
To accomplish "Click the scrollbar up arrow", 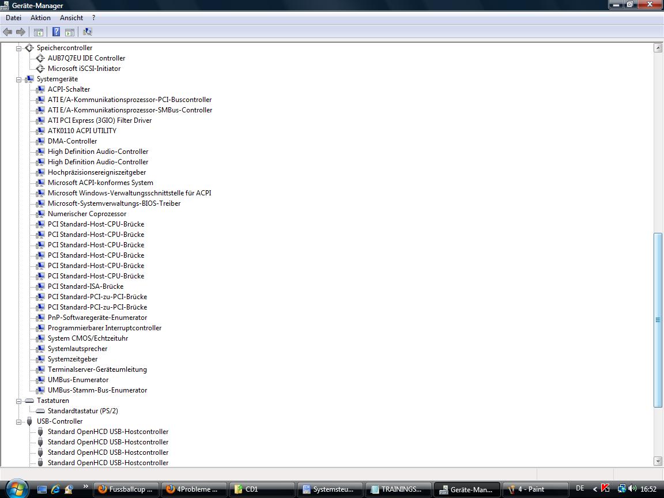I will [x=658, y=48].
